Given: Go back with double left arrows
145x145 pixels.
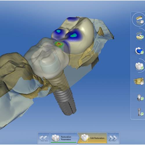Looking at the screenshot, I should [x=43, y=138].
